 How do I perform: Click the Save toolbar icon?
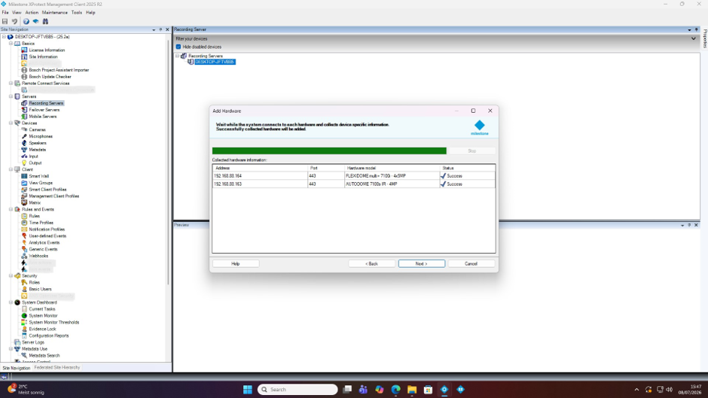coord(5,21)
